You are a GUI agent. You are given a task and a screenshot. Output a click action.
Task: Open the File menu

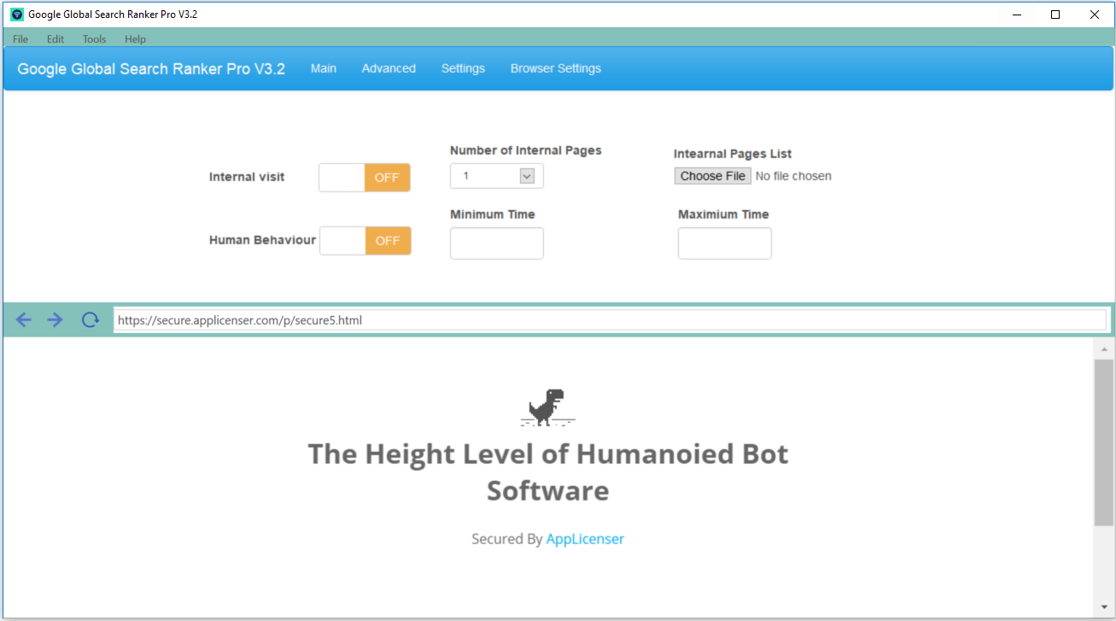point(20,39)
